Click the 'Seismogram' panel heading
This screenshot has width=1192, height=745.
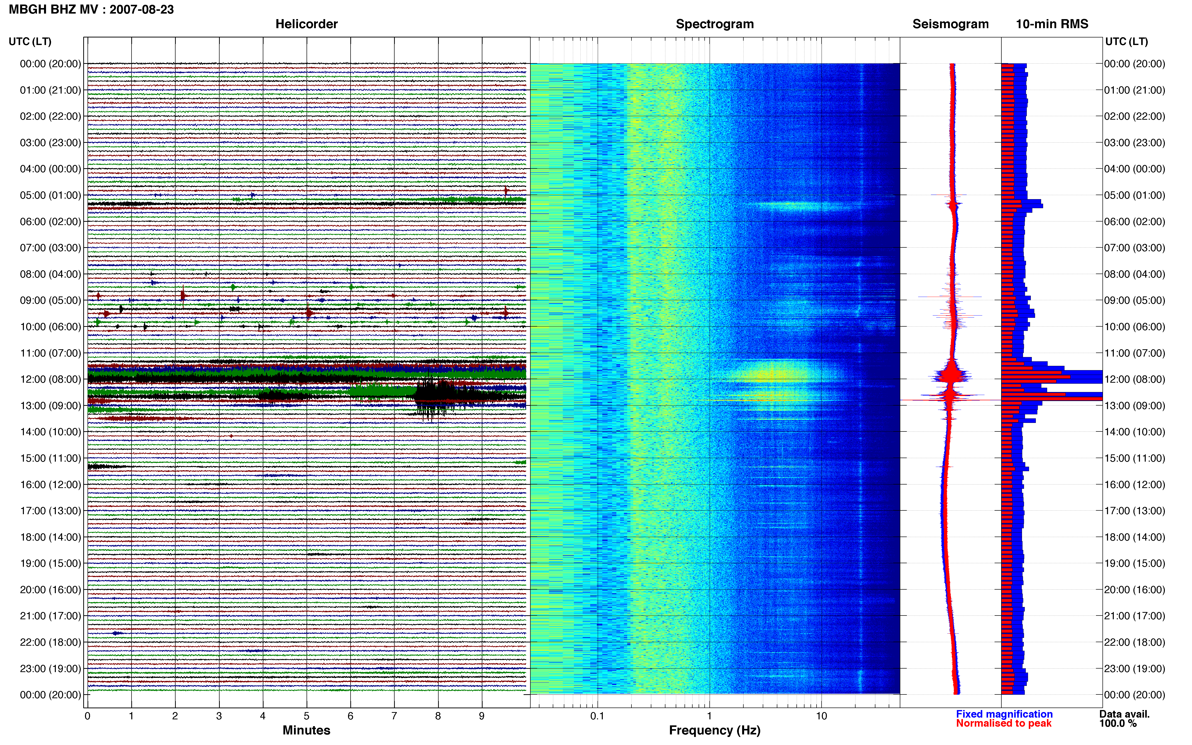coord(951,24)
